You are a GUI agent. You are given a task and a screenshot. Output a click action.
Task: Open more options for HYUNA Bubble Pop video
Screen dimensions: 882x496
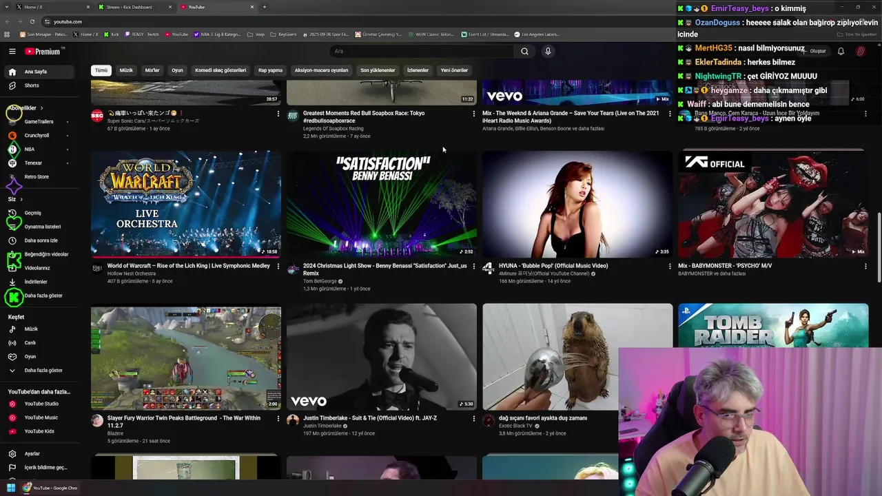pos(670,266)
